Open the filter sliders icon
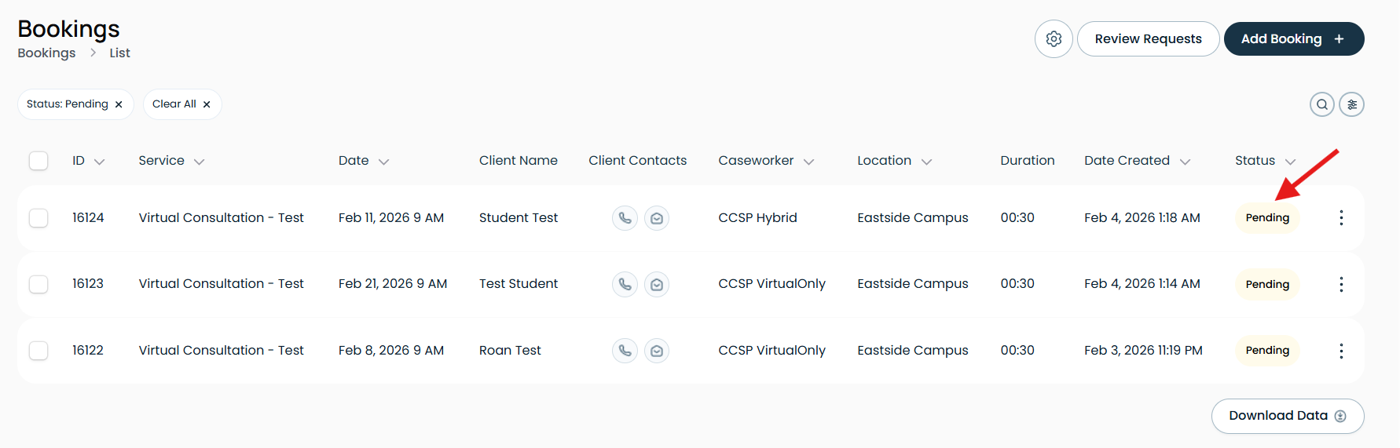1400x448 pixels. [x=1352, y=104]
